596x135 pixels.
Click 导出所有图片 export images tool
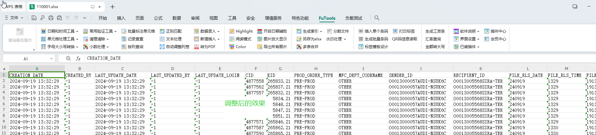272,47
